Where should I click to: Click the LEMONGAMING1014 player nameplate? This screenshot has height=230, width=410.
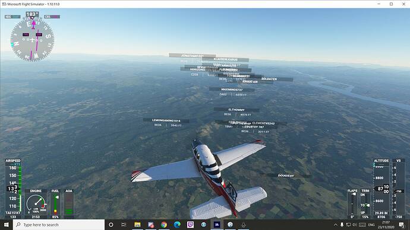(x=166, y=120)
